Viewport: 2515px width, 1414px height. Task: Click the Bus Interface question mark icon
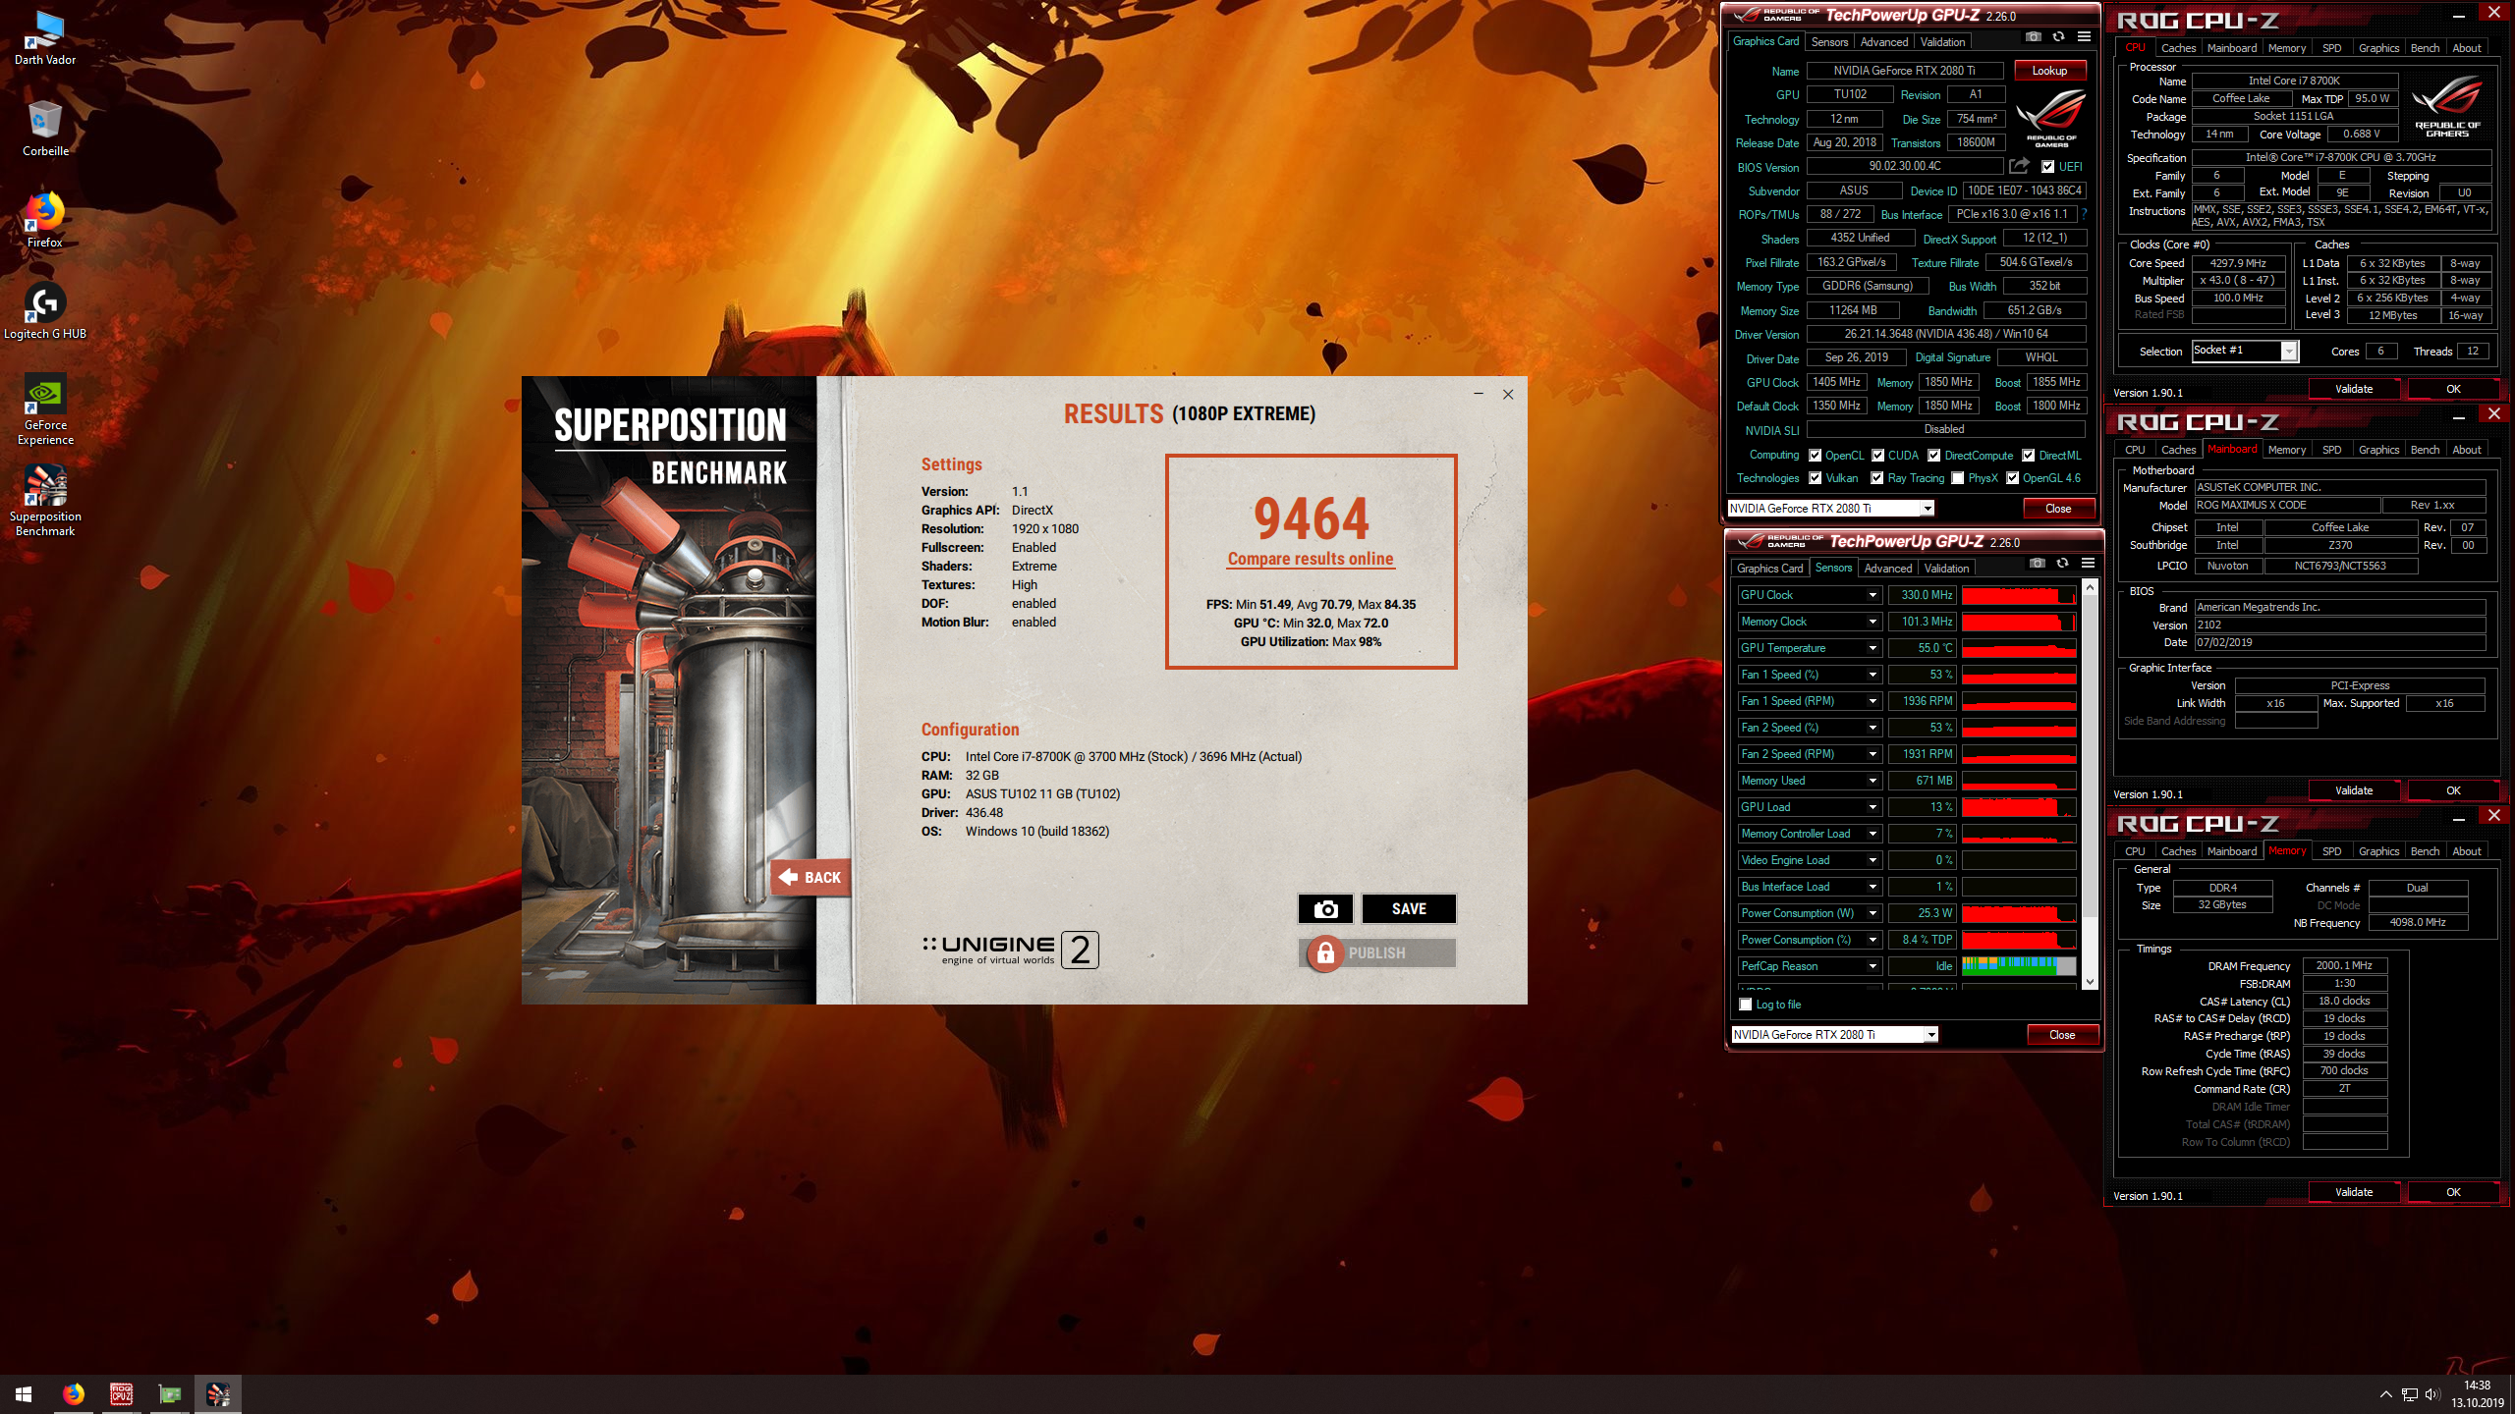2084,214
